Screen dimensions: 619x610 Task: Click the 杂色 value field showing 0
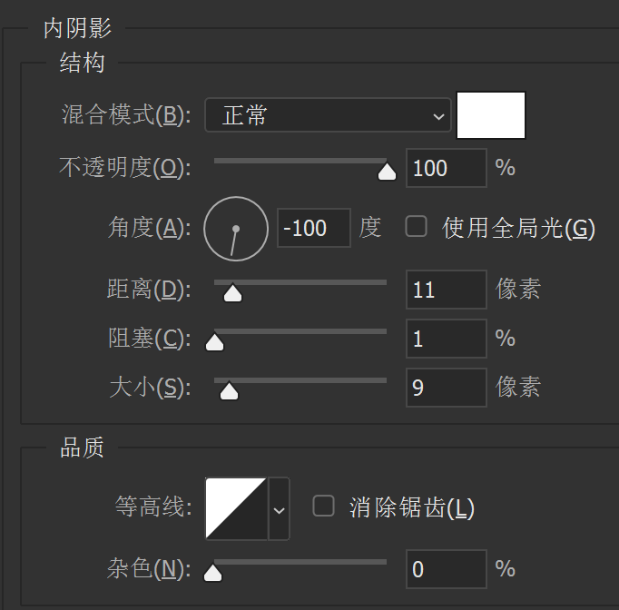pyautogui.click(x=446, y=569)
